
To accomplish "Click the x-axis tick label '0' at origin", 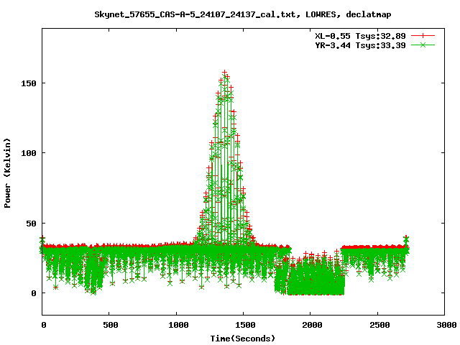I will pyautogui.click(x=44, y=325).
